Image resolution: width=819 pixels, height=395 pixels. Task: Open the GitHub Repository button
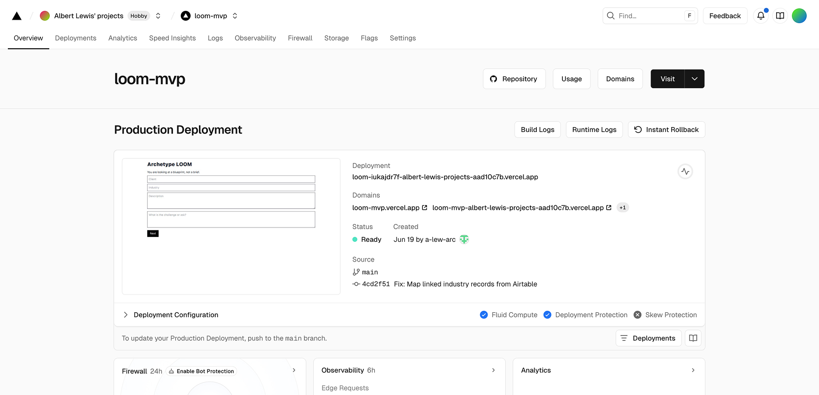pos(514,79)
